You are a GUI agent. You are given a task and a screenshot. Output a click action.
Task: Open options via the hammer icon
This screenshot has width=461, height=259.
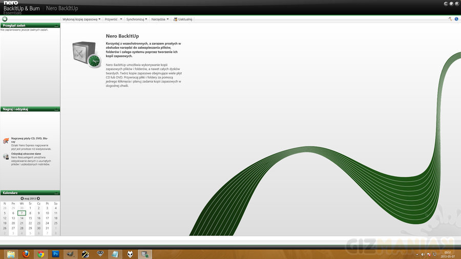(x=450, y=19)
